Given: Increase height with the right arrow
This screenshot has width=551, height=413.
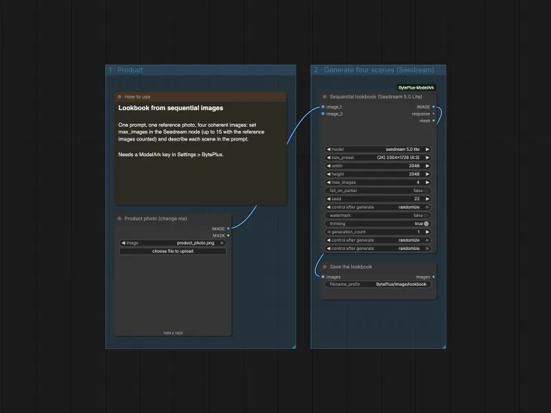Looking at the screenshot, I should pos(427,174).
